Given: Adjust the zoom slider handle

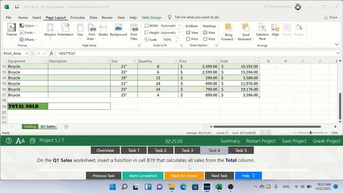Looking at the screenshot, I should (x=310, y=132).
